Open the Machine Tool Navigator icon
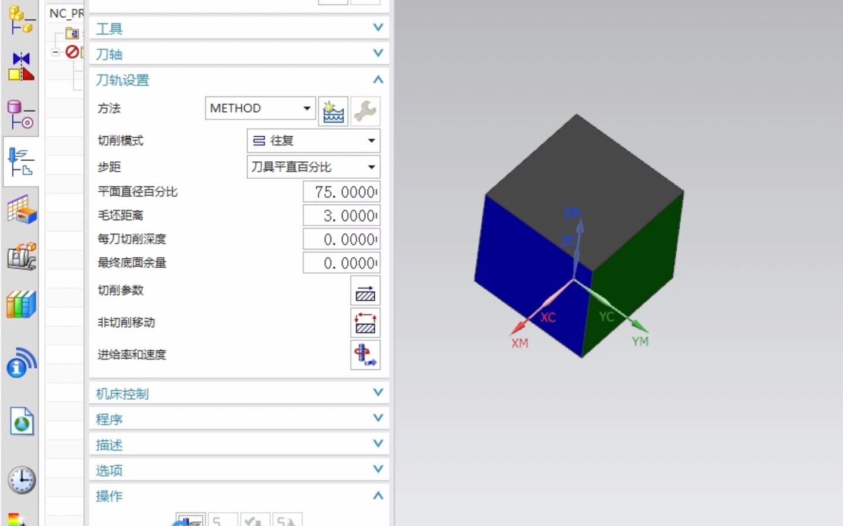This screenshot has height=526, width=843. tap(22, 257)
